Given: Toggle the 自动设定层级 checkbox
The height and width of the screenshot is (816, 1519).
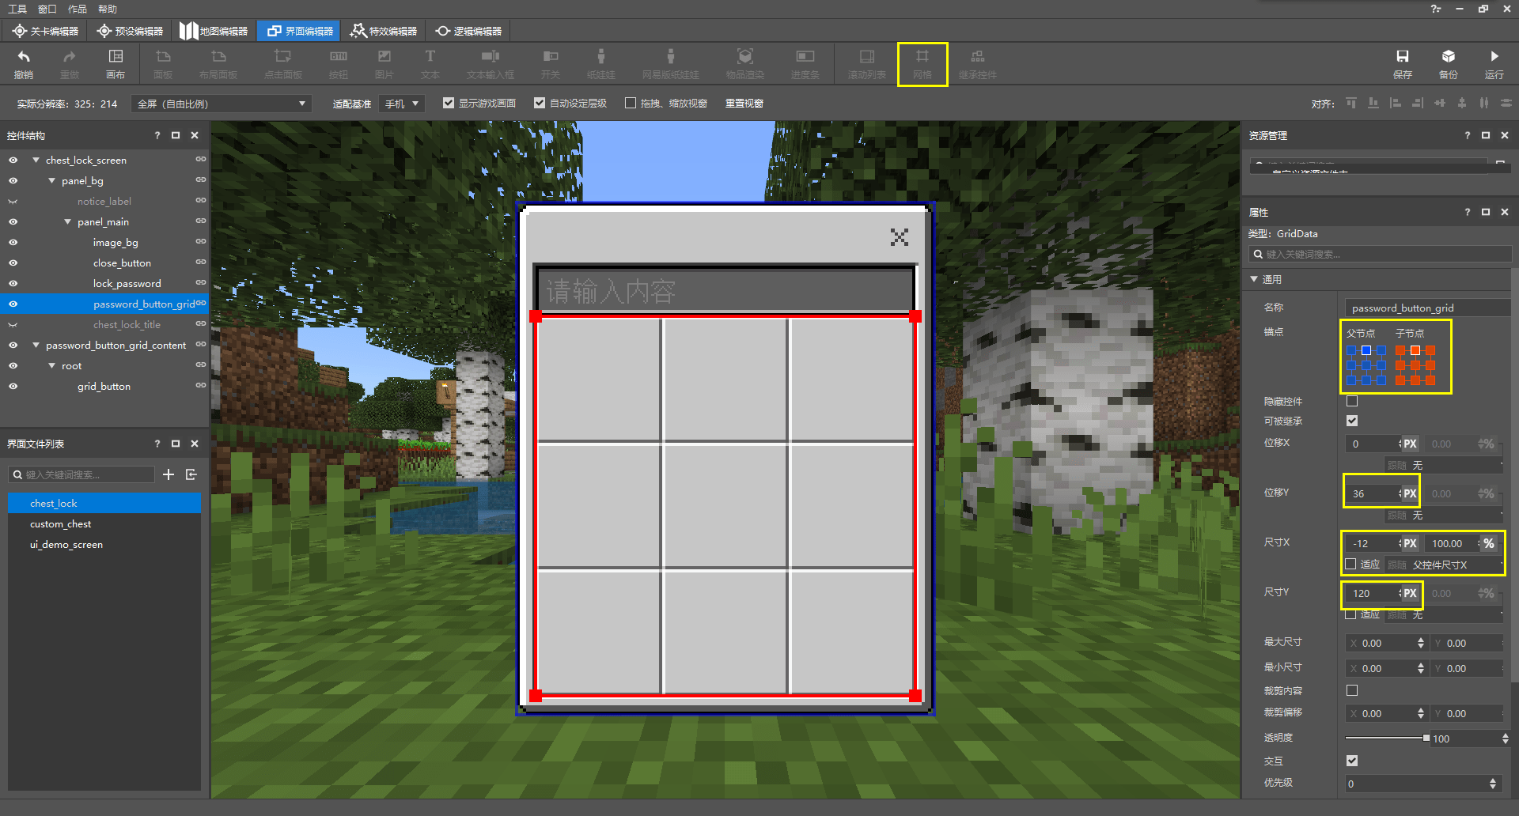Looking at the screenshot, I should click(x=540, y=103).
